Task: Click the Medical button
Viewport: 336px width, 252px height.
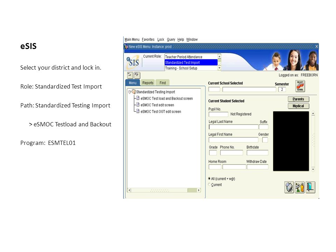Action: (298, 106)
